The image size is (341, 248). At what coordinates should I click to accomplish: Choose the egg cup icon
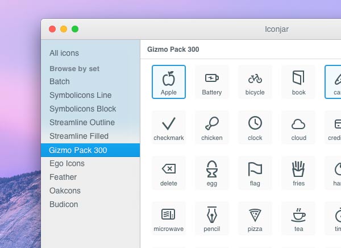coord(212,173)
